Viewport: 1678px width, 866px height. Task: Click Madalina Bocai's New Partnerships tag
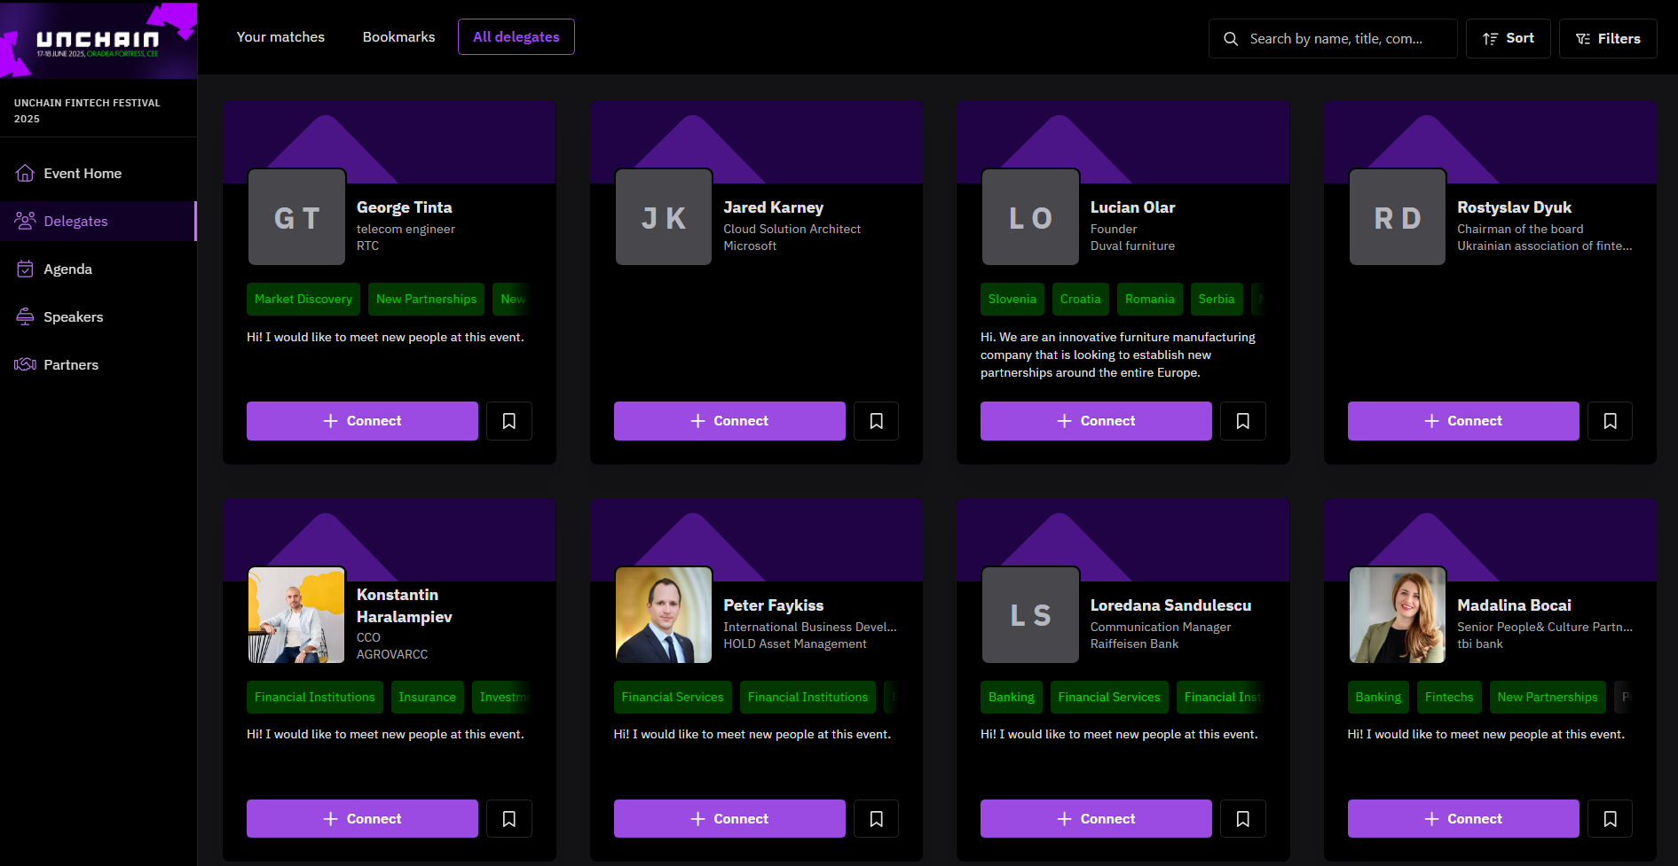point(1548,697)
